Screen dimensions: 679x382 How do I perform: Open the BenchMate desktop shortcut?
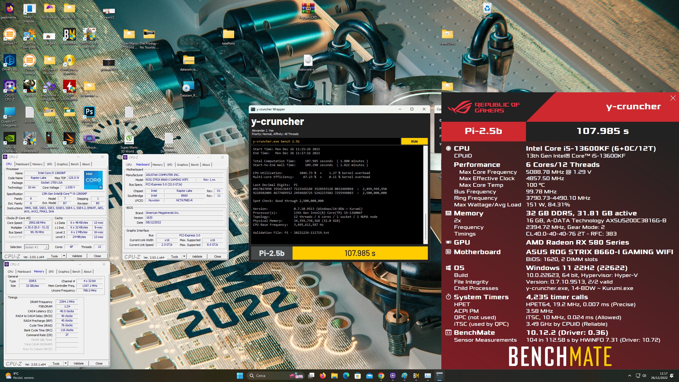[x=69, y=37]
